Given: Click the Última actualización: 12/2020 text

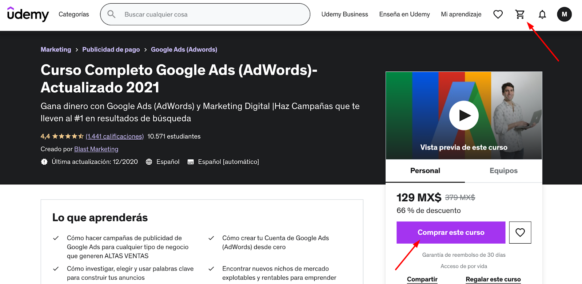Looking at the screenshot, I should (x=95, y=162).
